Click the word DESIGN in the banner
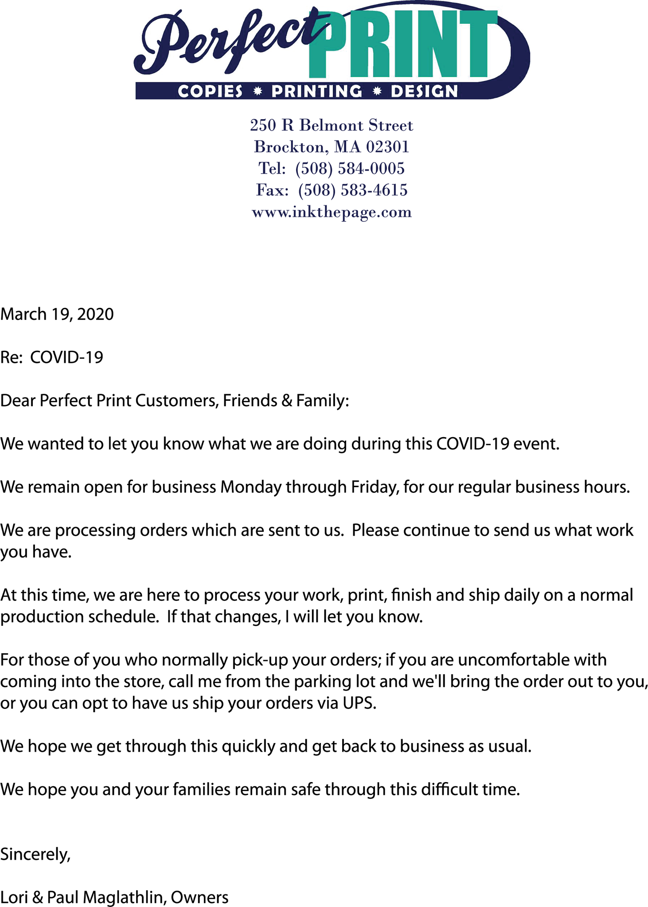 (x=424, y=92)
